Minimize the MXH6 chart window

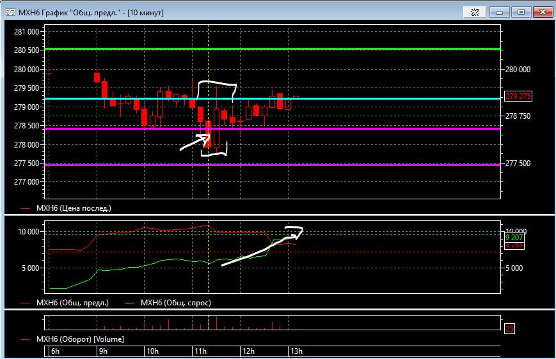click(500, 11)
